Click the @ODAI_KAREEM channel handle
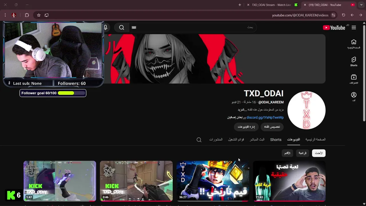Viewport: 366px width, 206px height. coord(271,102)
